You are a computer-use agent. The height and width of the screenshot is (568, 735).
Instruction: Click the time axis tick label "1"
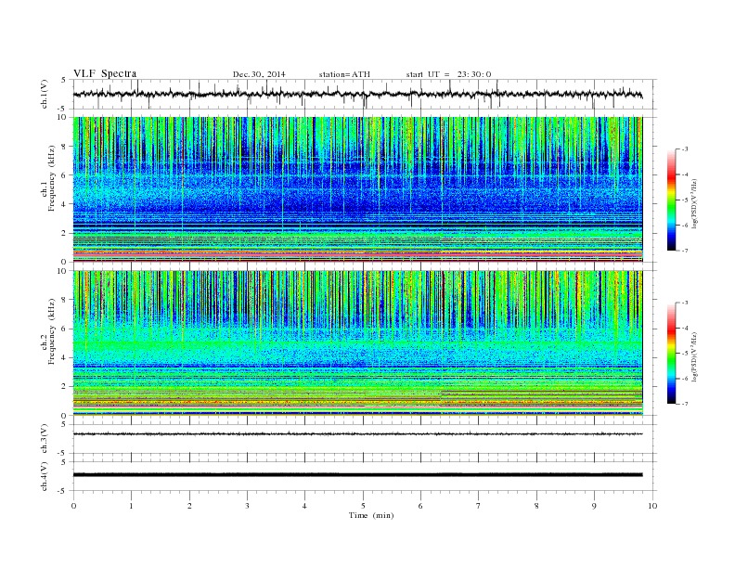[131, 506]
